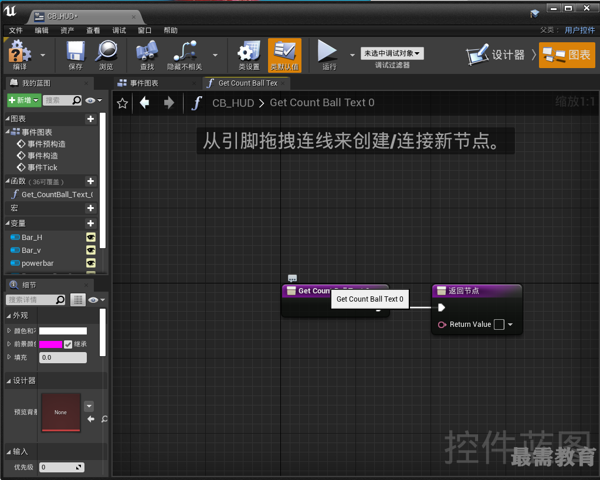Click the Unreal Engine logo icon
Image resolution: width=600 pixels, height=480 pixels.
point(11,11)
